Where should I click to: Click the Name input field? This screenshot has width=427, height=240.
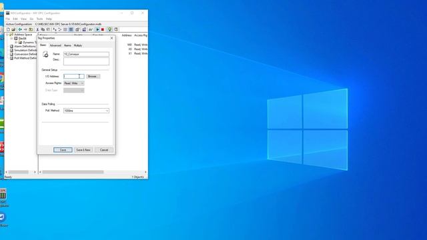(x=86, y=54)
